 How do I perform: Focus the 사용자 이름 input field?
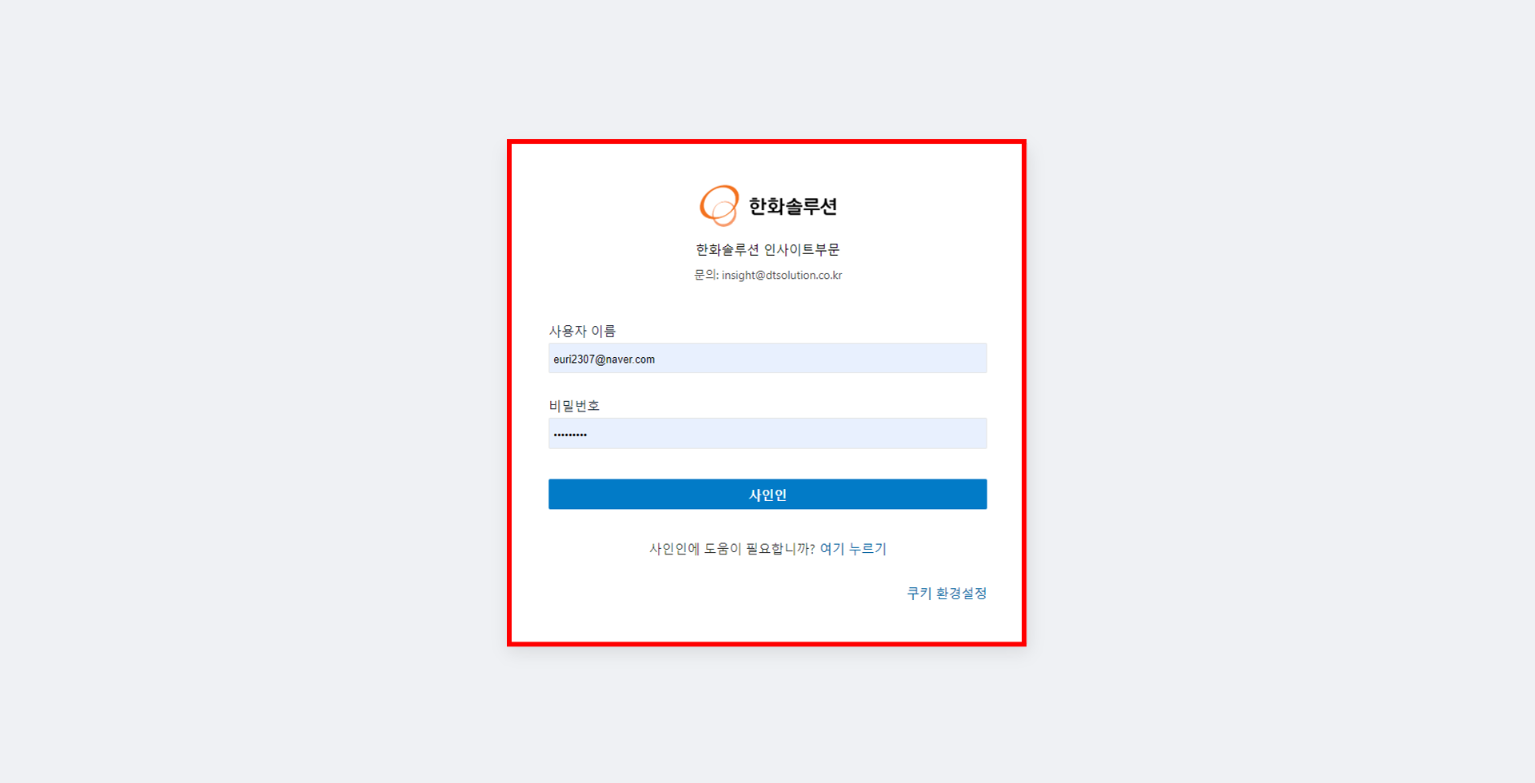[767, 358]
